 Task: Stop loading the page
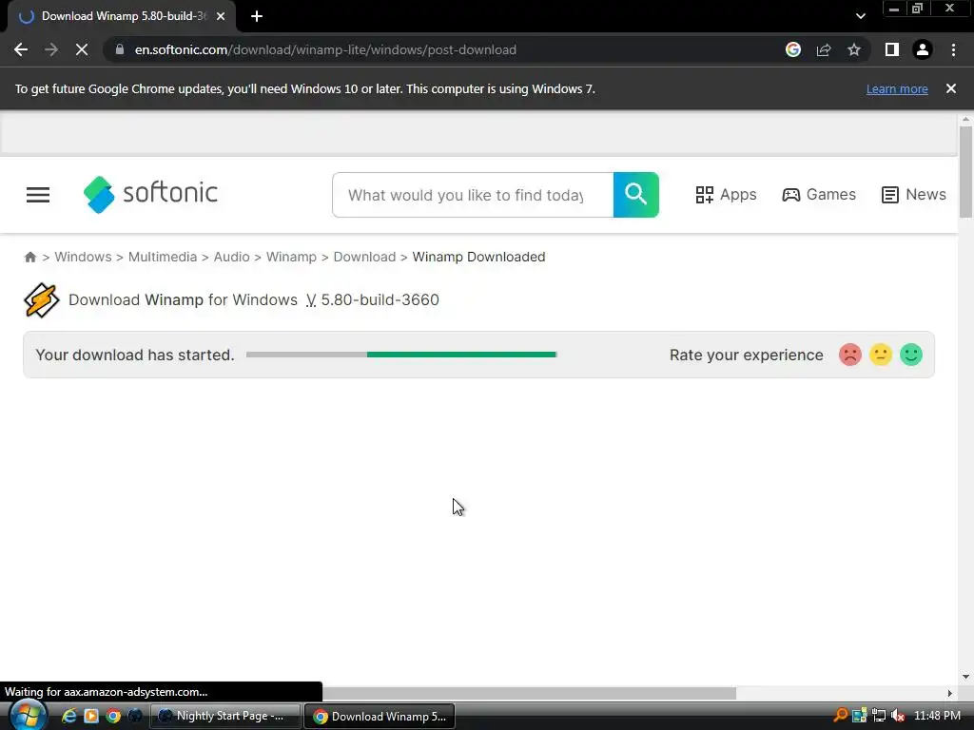[x=82, y=49]
